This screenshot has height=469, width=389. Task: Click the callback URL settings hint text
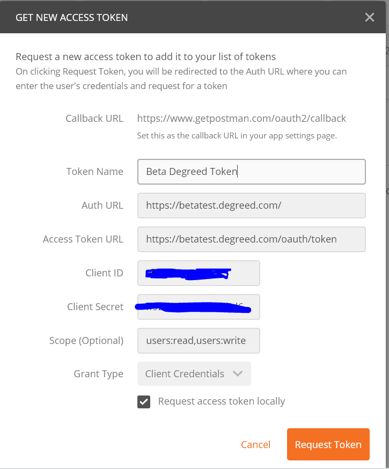coord(237,136)
